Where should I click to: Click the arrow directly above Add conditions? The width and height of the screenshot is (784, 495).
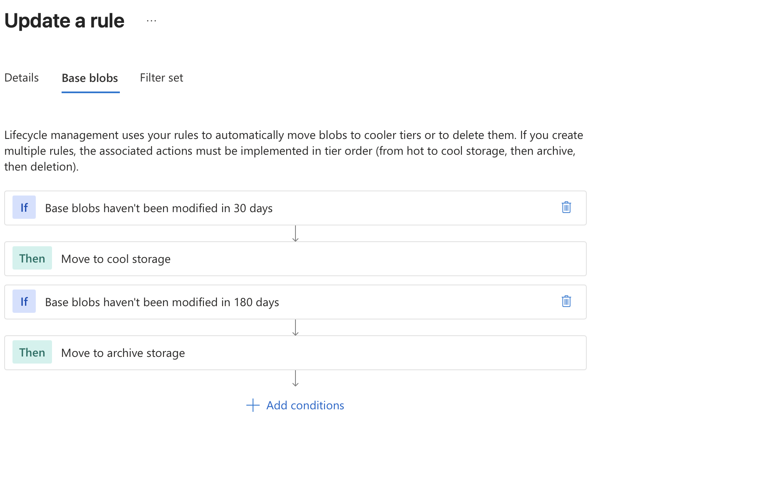click(295, 379)
